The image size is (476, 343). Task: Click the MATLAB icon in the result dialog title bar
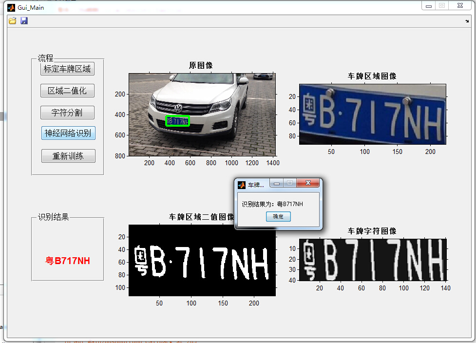(242, 185)
